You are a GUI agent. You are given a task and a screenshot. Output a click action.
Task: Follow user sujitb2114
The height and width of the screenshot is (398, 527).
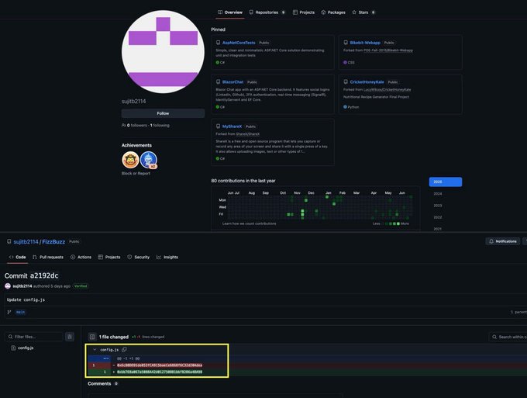(163, 113)
